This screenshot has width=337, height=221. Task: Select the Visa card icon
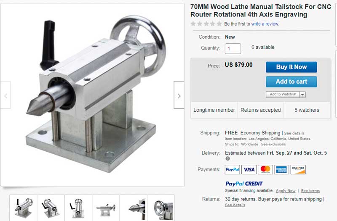click(249, 170)
